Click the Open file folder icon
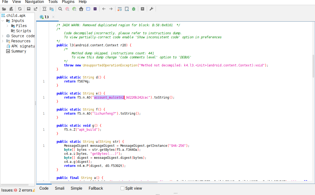The image size is (315, 195). [4, 9]
